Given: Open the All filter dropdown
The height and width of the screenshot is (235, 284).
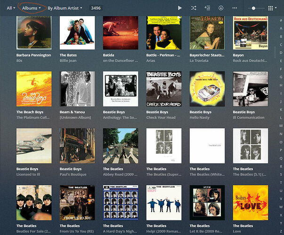Looking at the screenshot, I should tap(11, 8).
